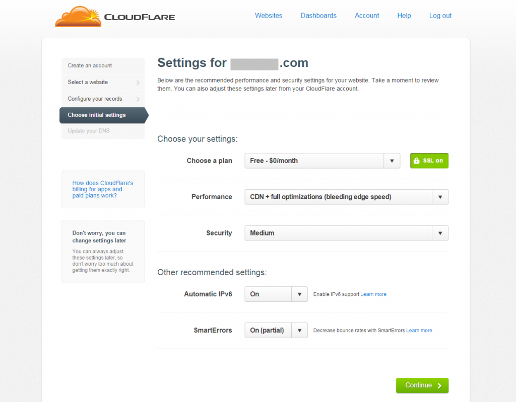Expand the Security level dropdown arrow
The image size is (516, 402).
point(440,233)
